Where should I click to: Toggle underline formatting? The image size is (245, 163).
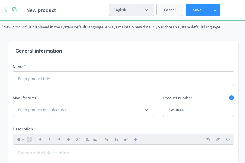pos(59,139)
